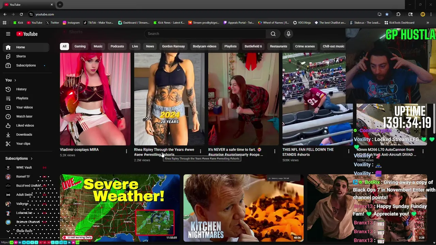Open options menu for It's NEVER a safe time short
The width and height of the screenshot is (436, 245).
pyautogui.click(x=275, y=151)
